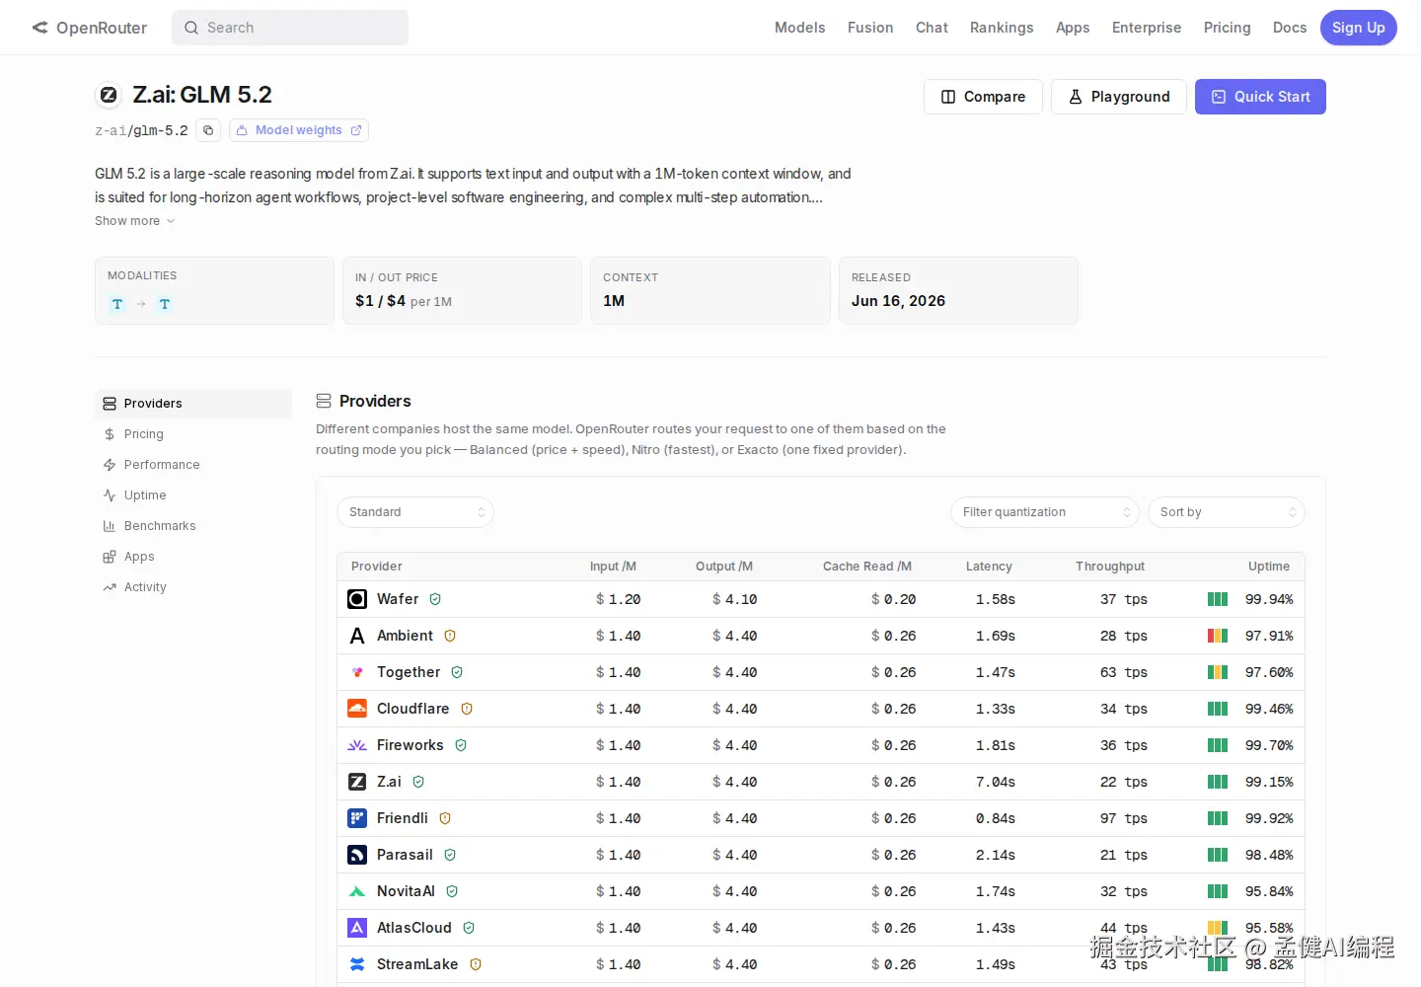The height and width of the screenshot is (987, 1421).
Task: Click the AtlasCloud provider logo
Action: click(357, 928)
